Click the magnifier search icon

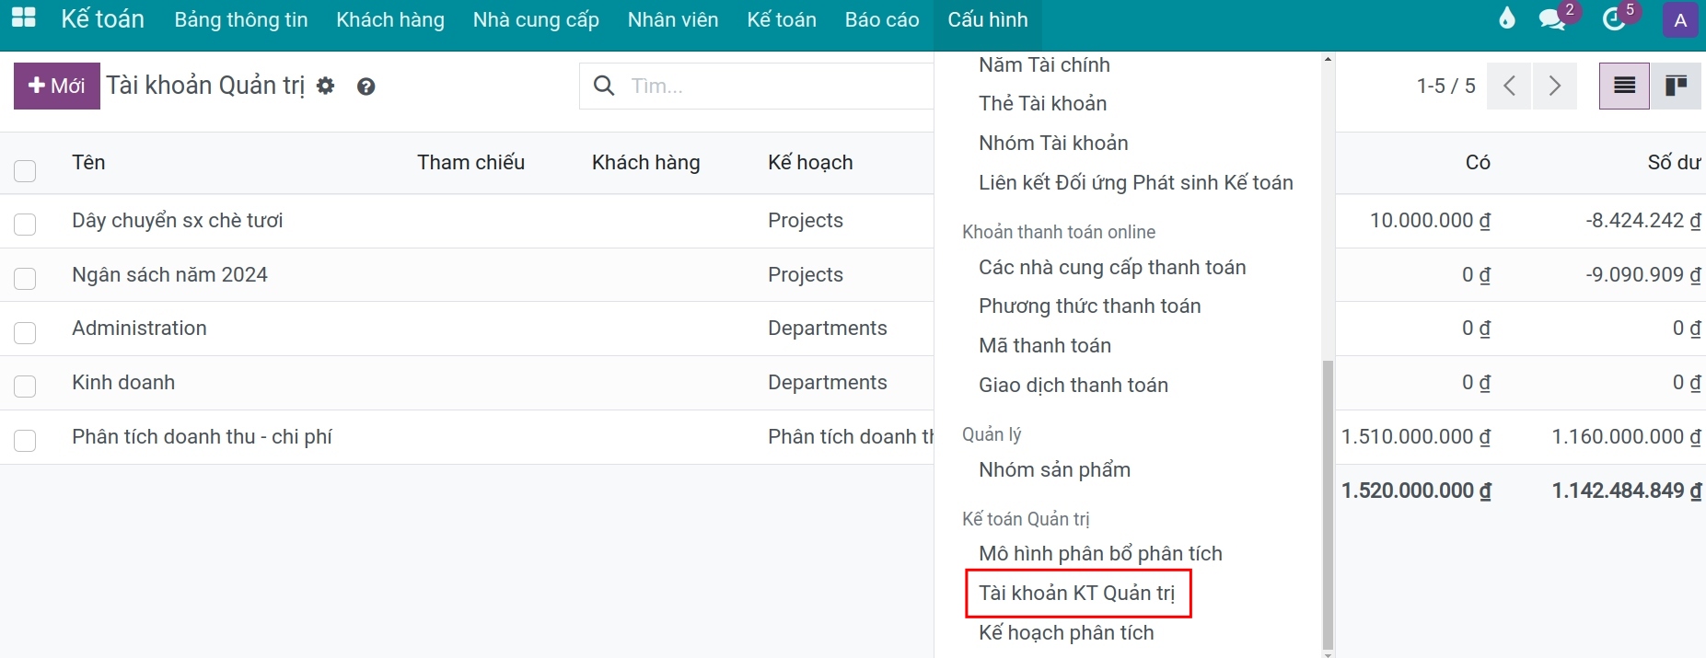click(604, 86)
